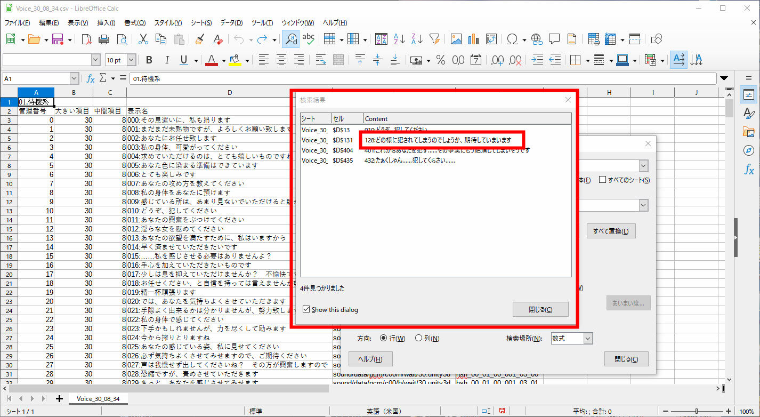Viewport: 760px width, 417px height.
Task: Insert a comment using the comment icon
Action: [554, 39]
